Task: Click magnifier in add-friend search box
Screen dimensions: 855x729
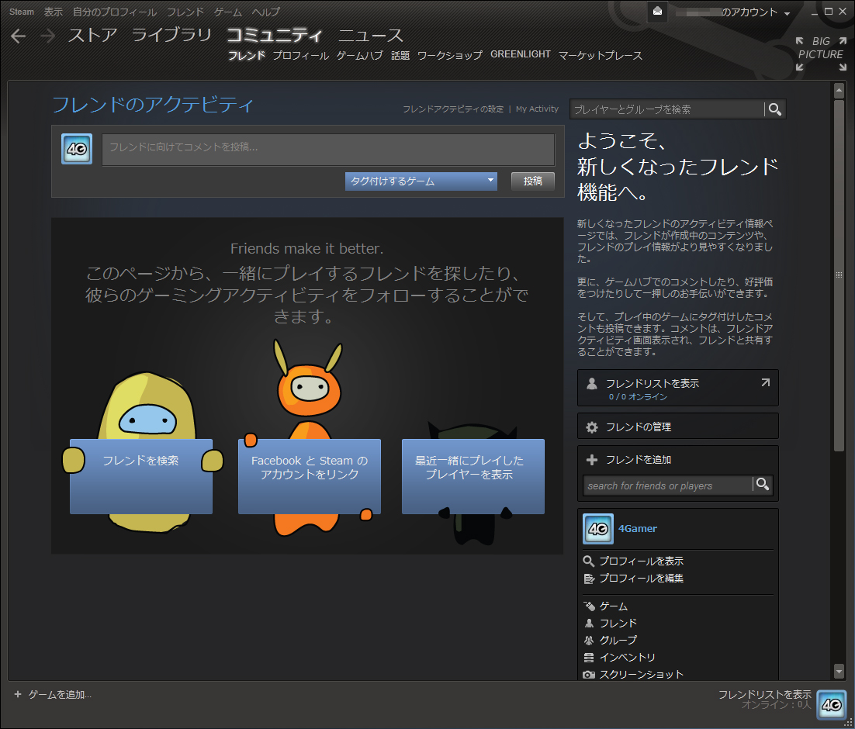Action: point(763,484)
